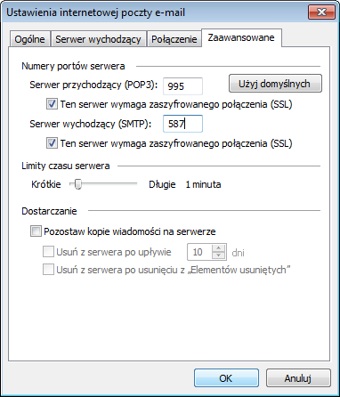Confirm settings with the OK button
The height and width of the screenshot is (397, 340).
click(226, 378)
